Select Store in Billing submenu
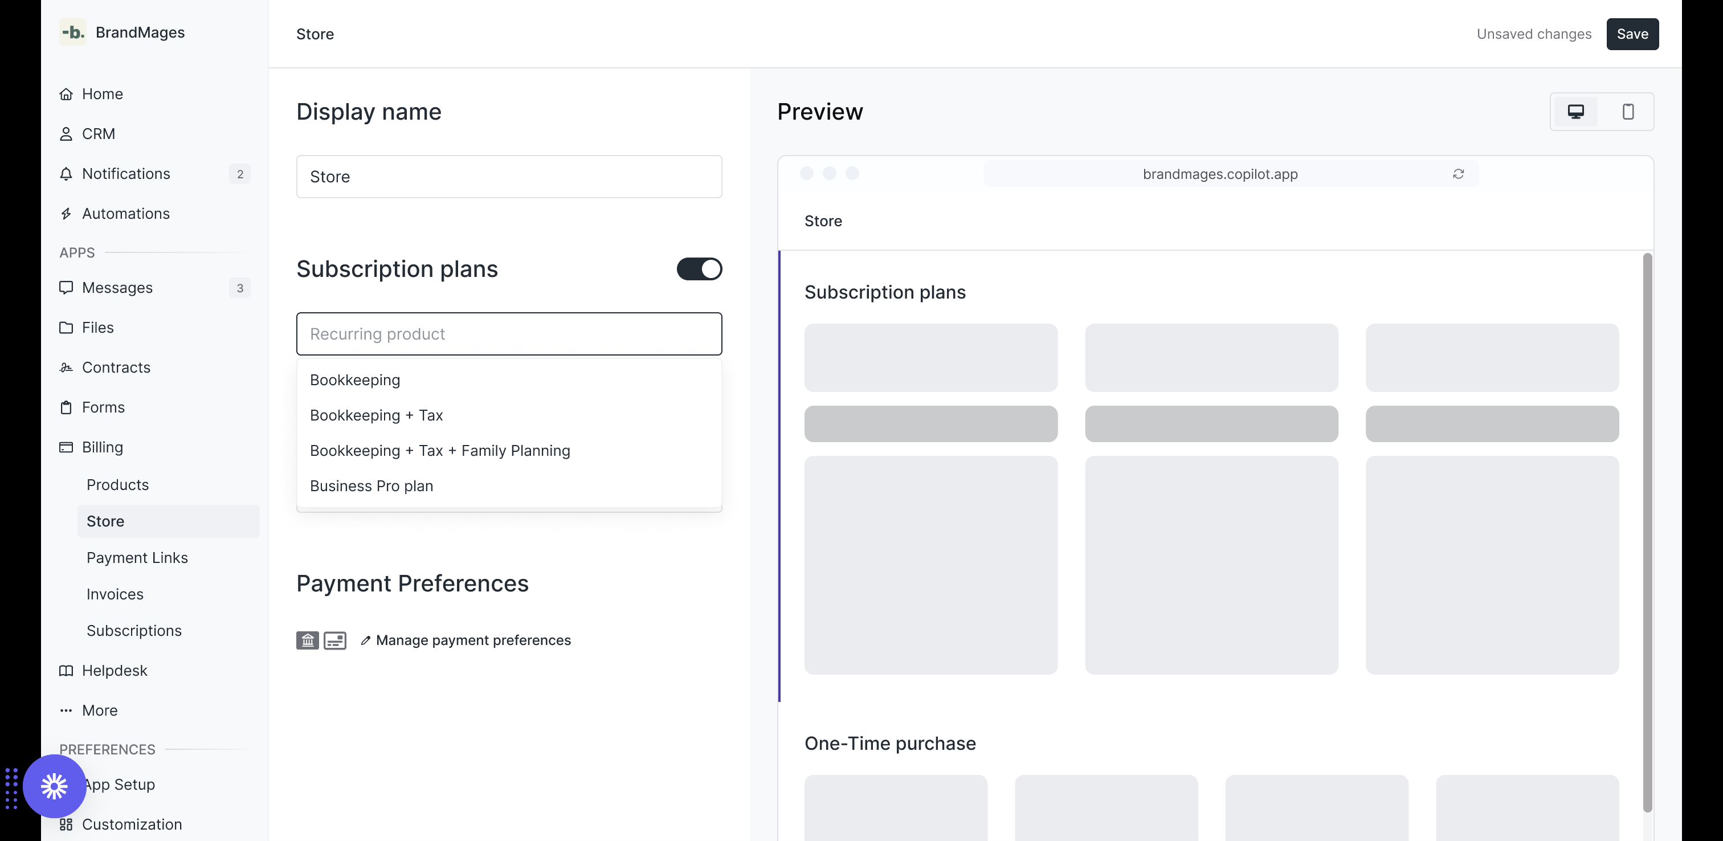 169,521
